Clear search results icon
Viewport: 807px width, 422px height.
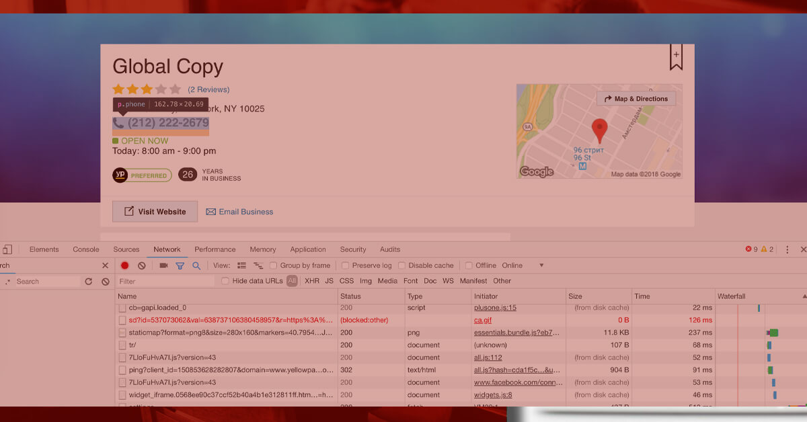click(x=106, y=282)
